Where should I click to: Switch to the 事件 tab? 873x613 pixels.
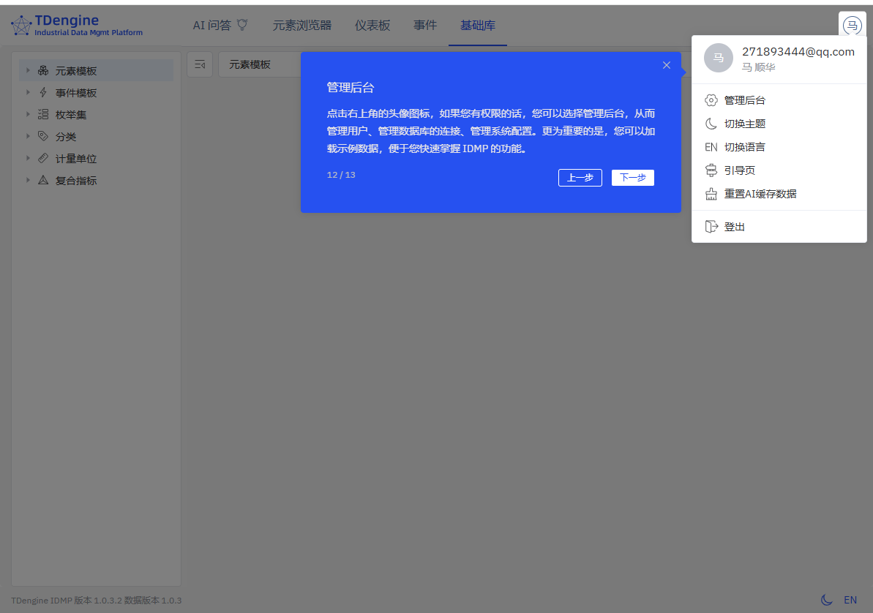[425, 25]
